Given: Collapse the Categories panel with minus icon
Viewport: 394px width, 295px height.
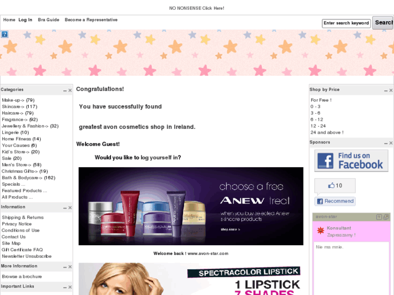Looking at the screenshot, I should pyautogui.click(x=65, y=90).
